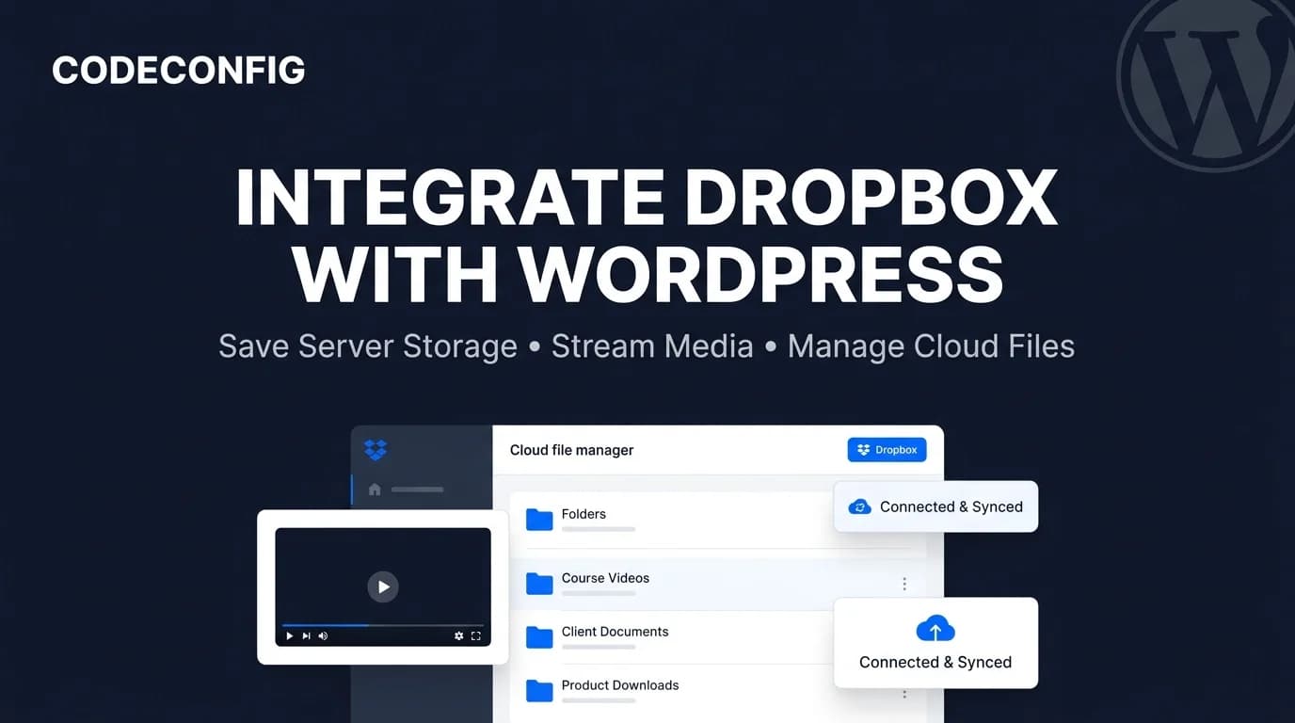Open the "Product Downloads" row label

click(x=620, y=685)
